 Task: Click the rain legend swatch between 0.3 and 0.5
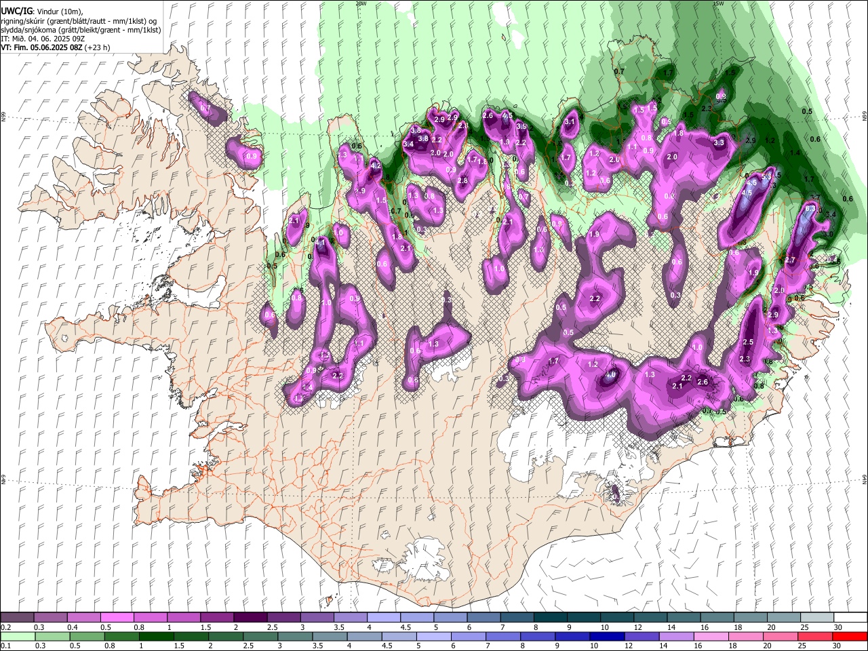(52, 636)
